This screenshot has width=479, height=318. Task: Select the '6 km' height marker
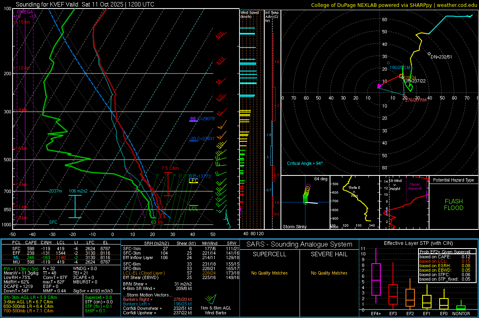[23, 148]
